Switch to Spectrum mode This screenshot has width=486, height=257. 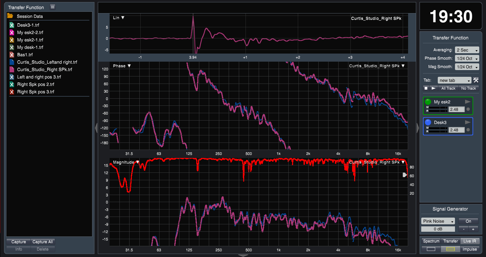tap(431, 241)
